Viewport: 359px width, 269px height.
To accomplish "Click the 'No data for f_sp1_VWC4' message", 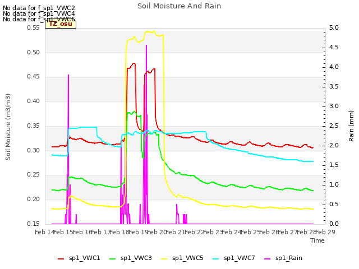I will pyautogui.click(x=39, y=13).
